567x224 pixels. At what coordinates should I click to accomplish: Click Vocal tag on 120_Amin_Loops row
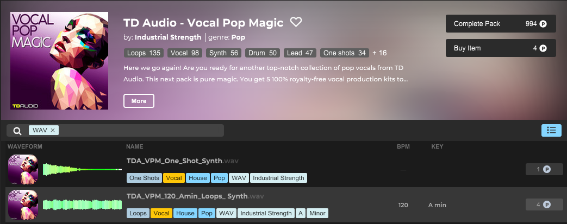[161, 213]
